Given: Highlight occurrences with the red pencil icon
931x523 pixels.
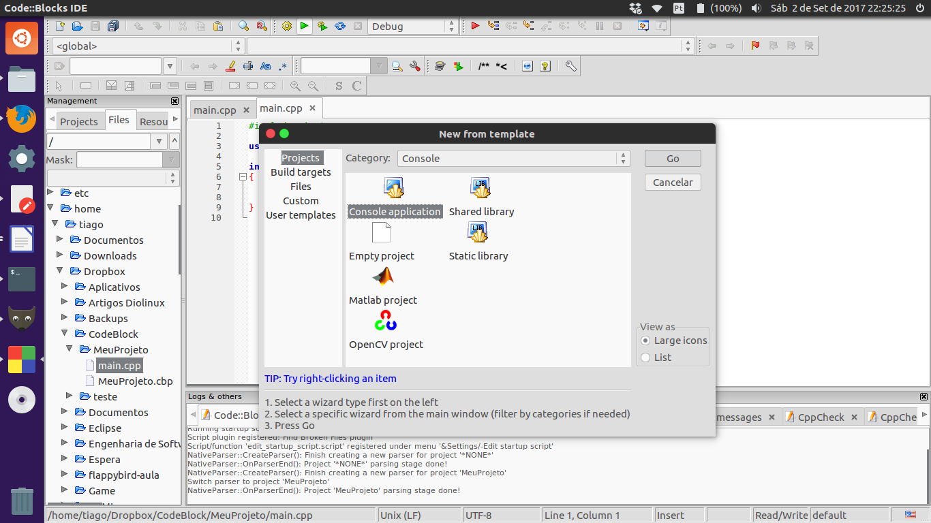Looking at the screenshot, I should point(230,66).
